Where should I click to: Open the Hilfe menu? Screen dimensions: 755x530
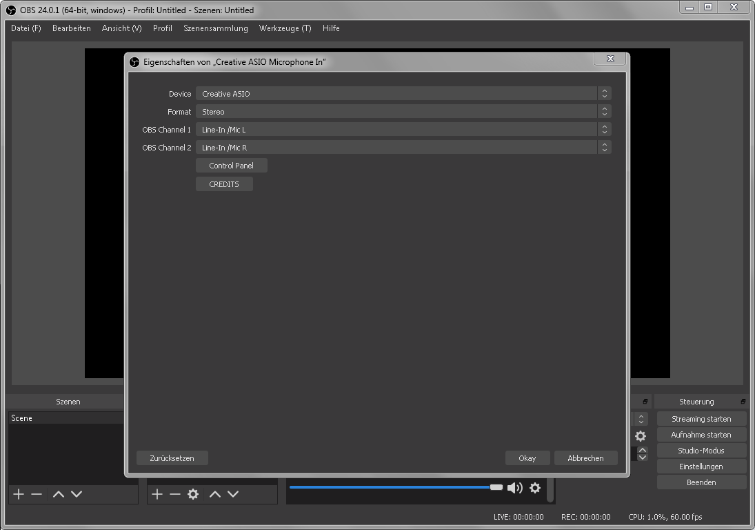(331, 28)
